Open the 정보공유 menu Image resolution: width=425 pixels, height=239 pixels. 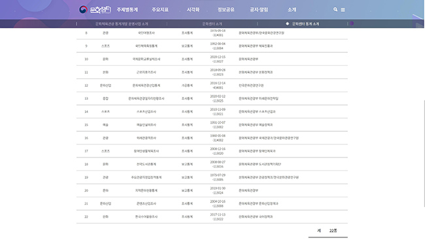coord(226,10)
